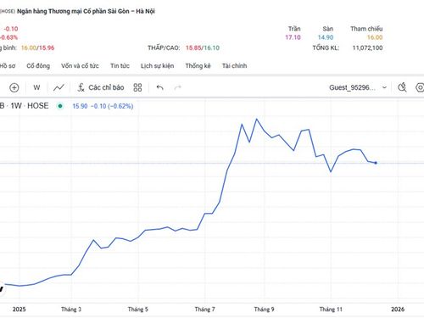The width and height of the screenshot is (424, 318).
Task: Switch to the Cổ đông tab
Action: (38, 66)
